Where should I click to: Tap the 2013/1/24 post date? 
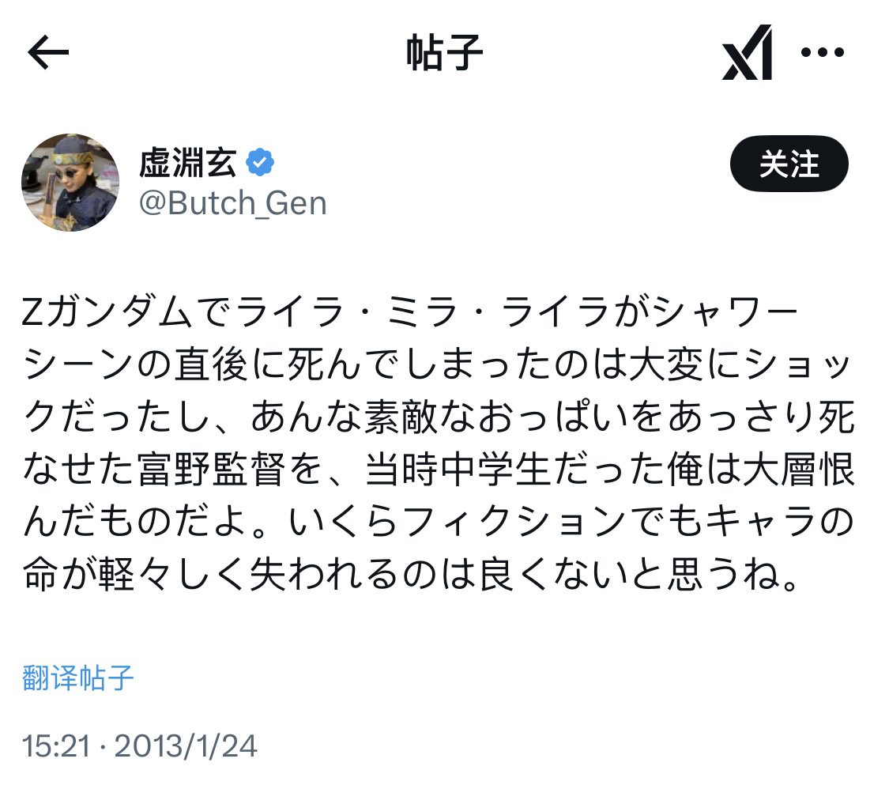click(186, 746)
